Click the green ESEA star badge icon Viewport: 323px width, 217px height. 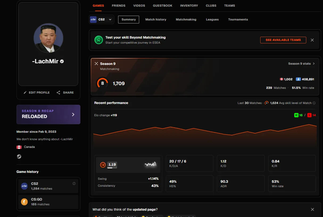(99, 40)
